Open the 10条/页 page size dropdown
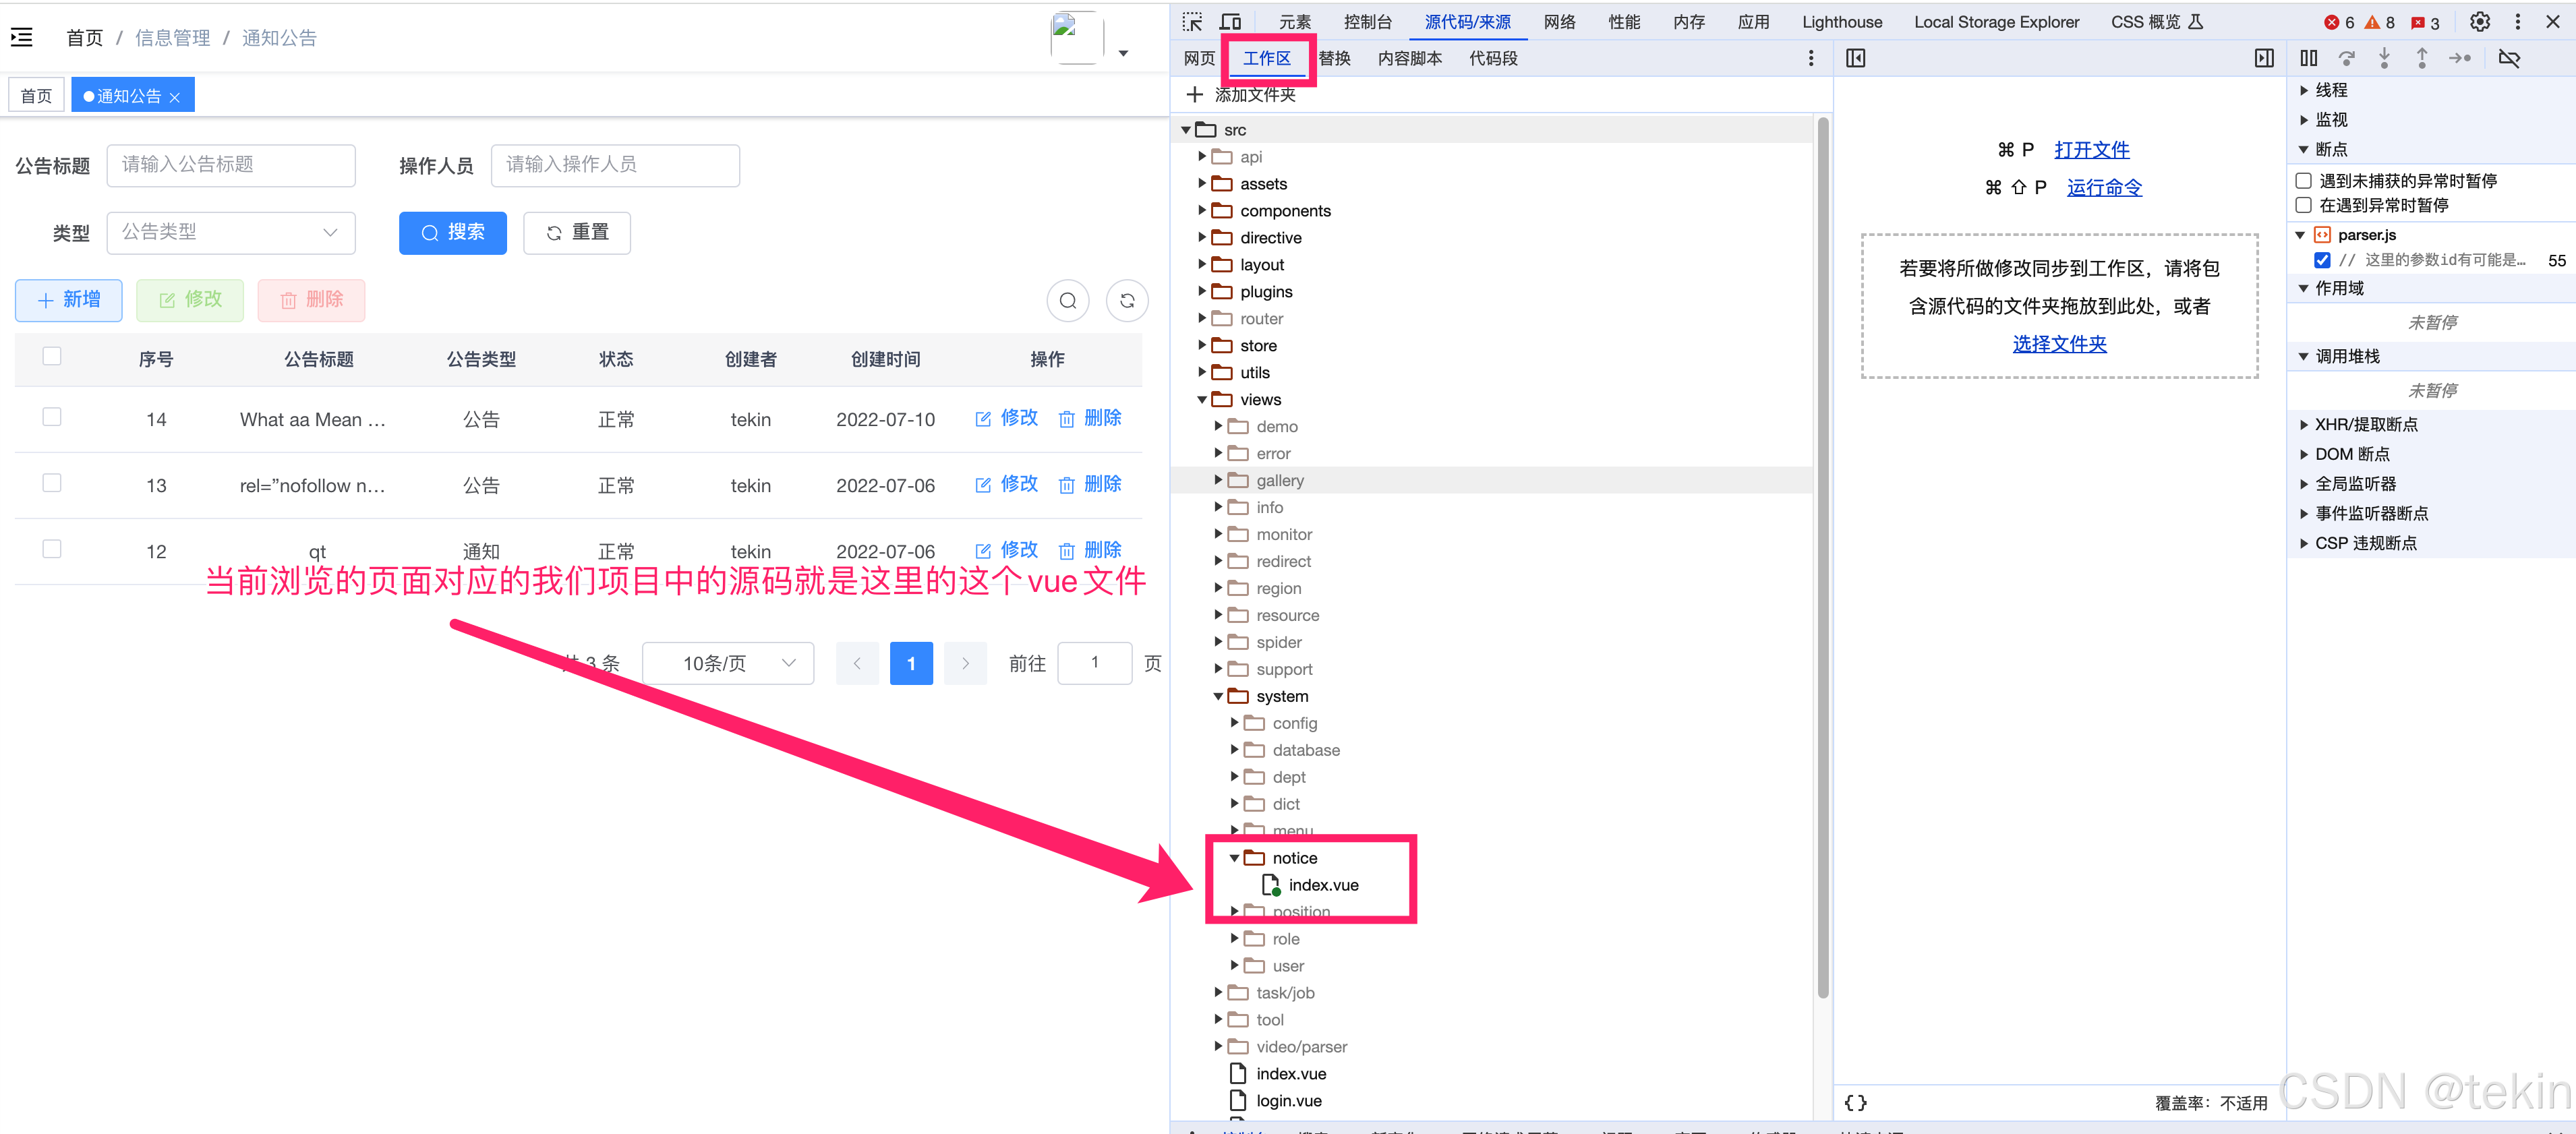The image size is (2576, 1134). 727,663
